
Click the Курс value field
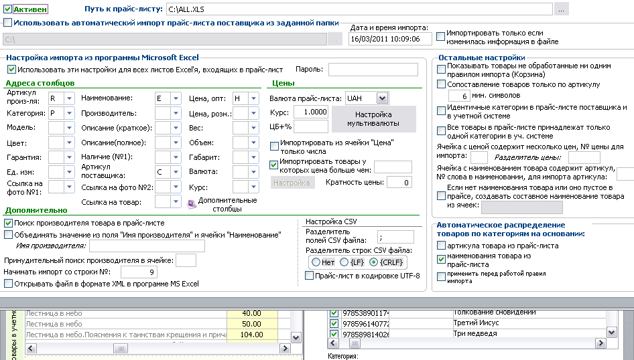[310, 112]
